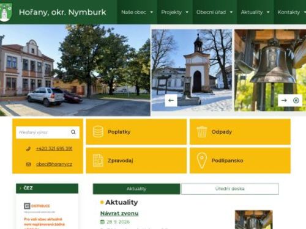This screenshot has width=306, height=229.
Task: Select the green Aktuality tab
Action: (136, 189)
